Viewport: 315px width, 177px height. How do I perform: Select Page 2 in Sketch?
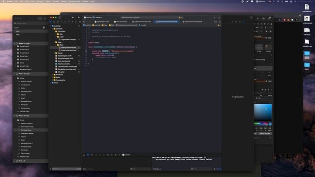point(18,34)
